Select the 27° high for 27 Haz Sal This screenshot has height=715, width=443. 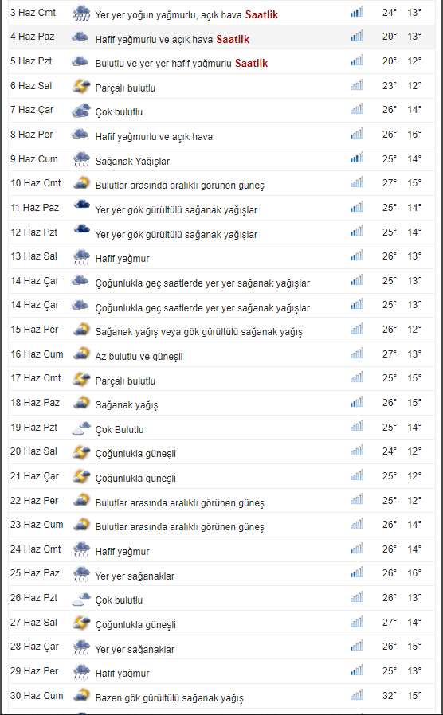pos(390,622)
